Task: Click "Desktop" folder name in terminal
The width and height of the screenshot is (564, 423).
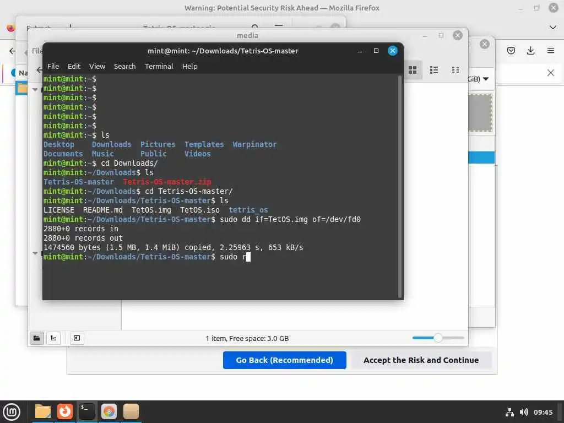Action: pos(58,145)
